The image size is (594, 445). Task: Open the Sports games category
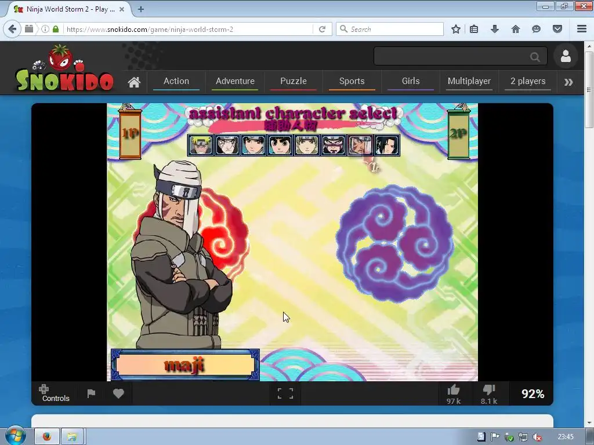pos(352,81)
